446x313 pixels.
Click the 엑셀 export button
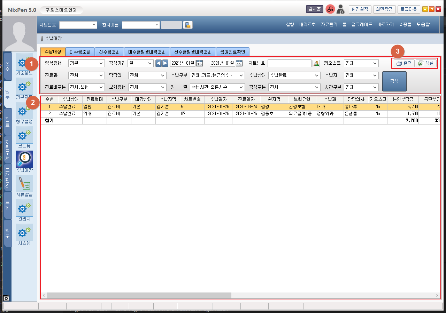426,63
